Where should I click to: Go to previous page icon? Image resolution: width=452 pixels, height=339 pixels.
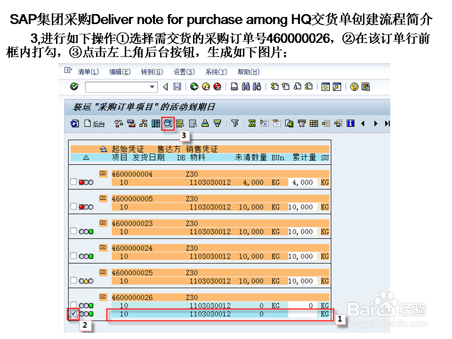pyautogui.click(x=286, y=87)
